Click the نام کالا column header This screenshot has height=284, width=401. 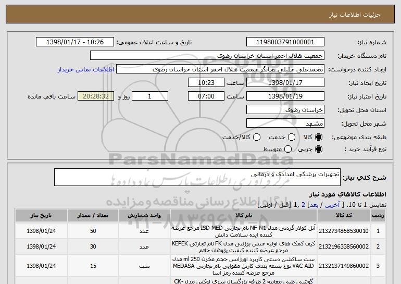(x=244, y=215)
